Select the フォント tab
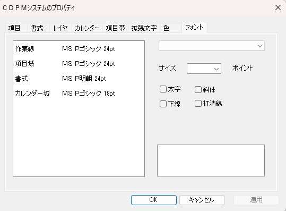The height and width of the screenshot is (211, 286). click(x=194, y=28)
